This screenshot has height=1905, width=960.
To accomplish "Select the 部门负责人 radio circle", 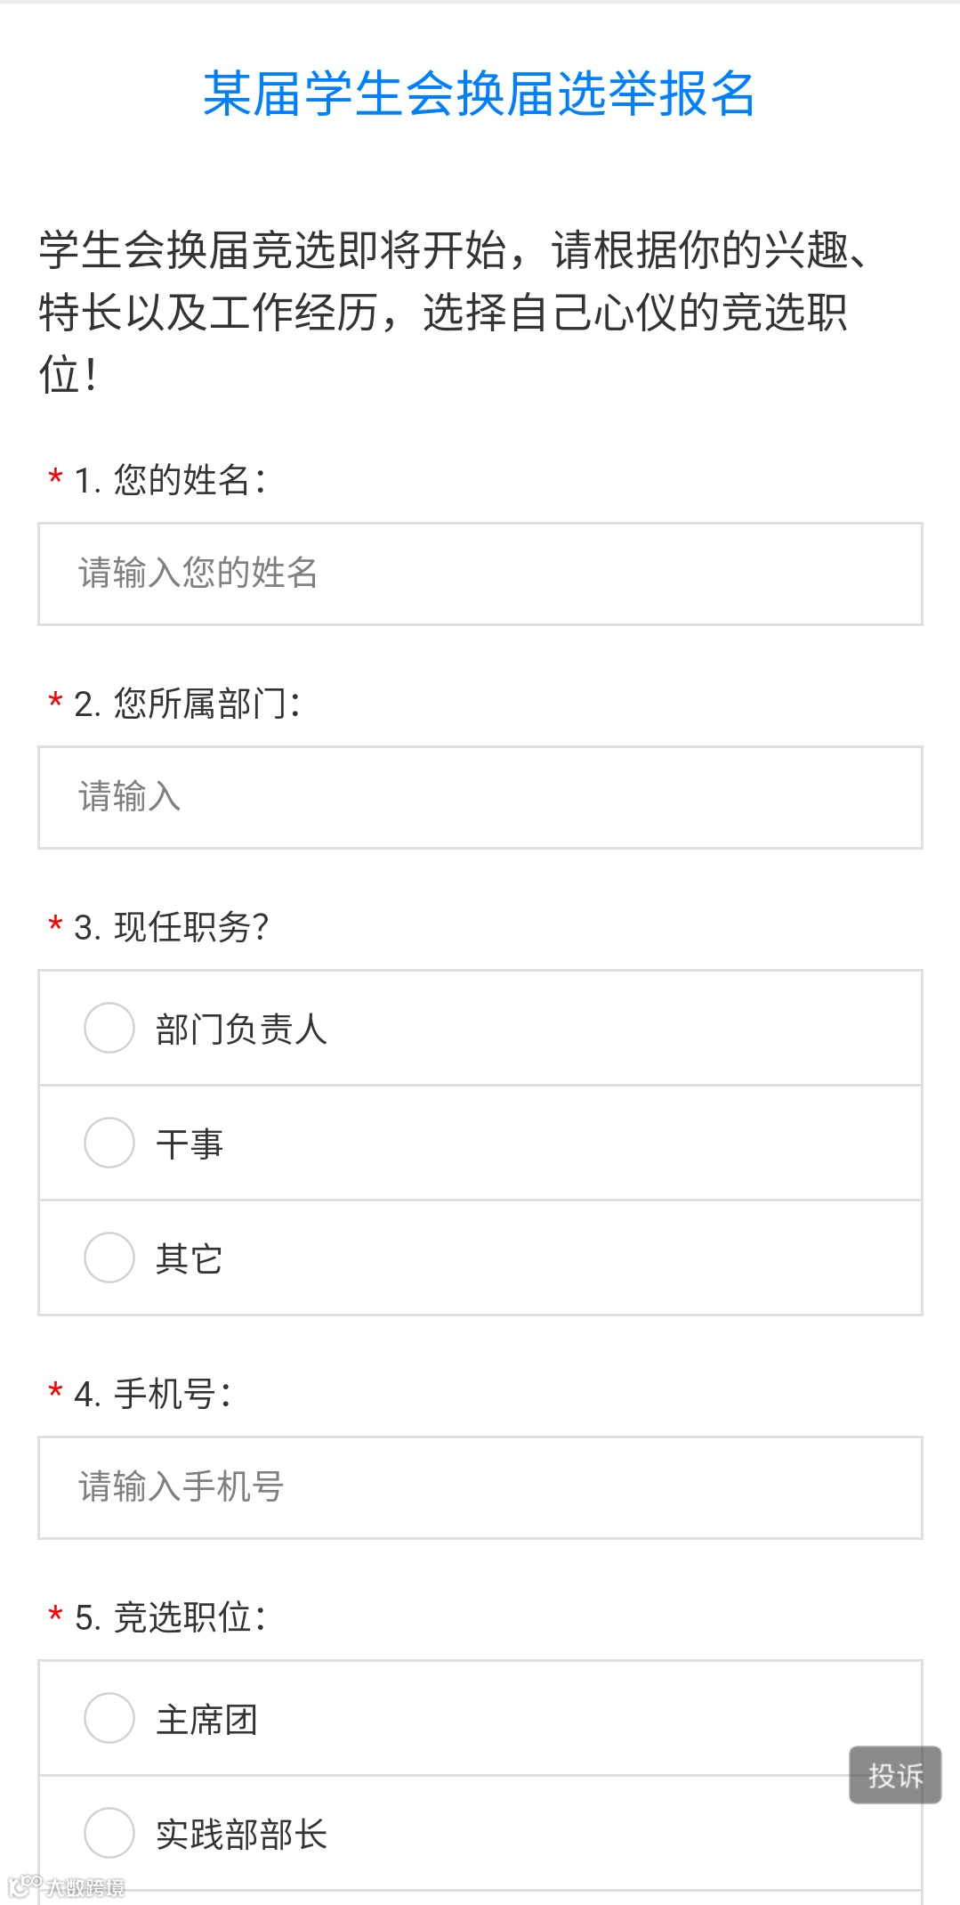I will tap(109, 1028).
